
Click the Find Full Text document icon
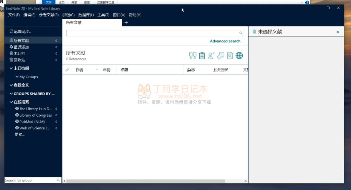230,56
